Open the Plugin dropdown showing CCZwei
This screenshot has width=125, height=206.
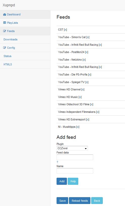coord(72,148)
